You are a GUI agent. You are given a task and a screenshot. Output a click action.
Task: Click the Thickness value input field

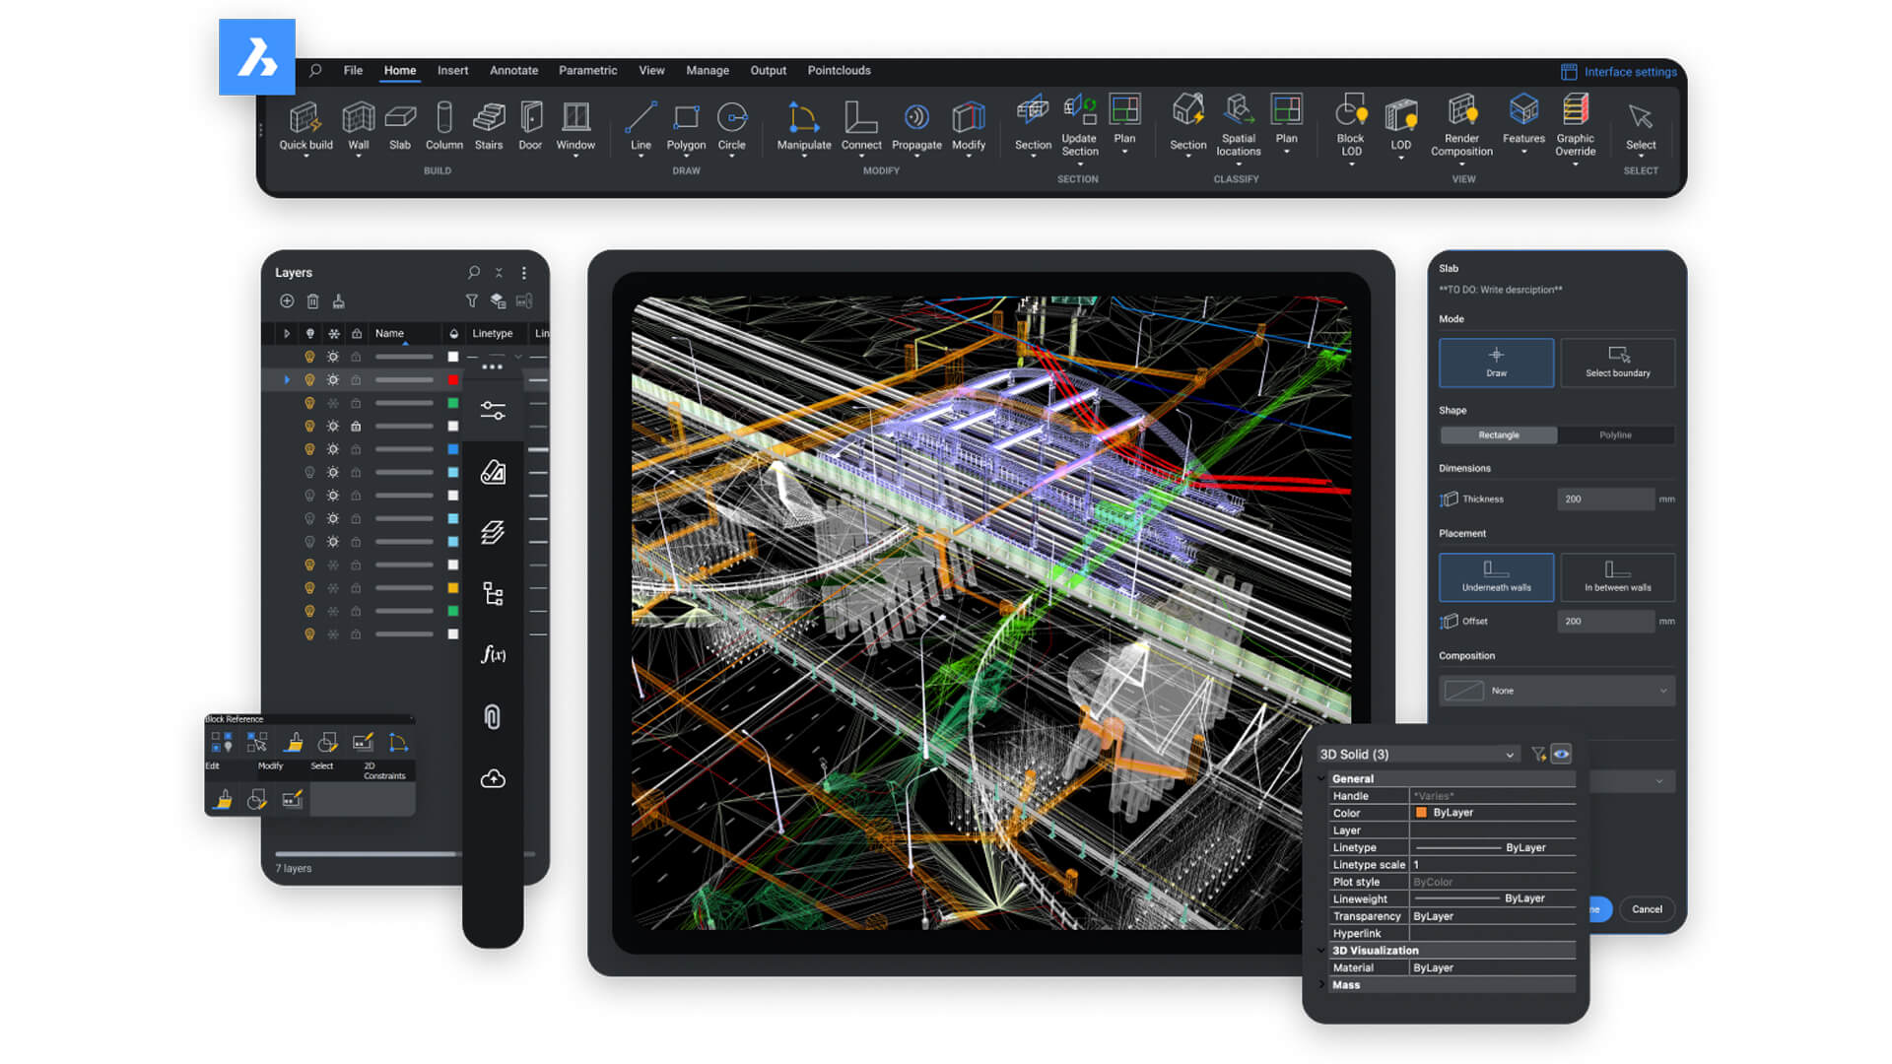click(1604, 499)
